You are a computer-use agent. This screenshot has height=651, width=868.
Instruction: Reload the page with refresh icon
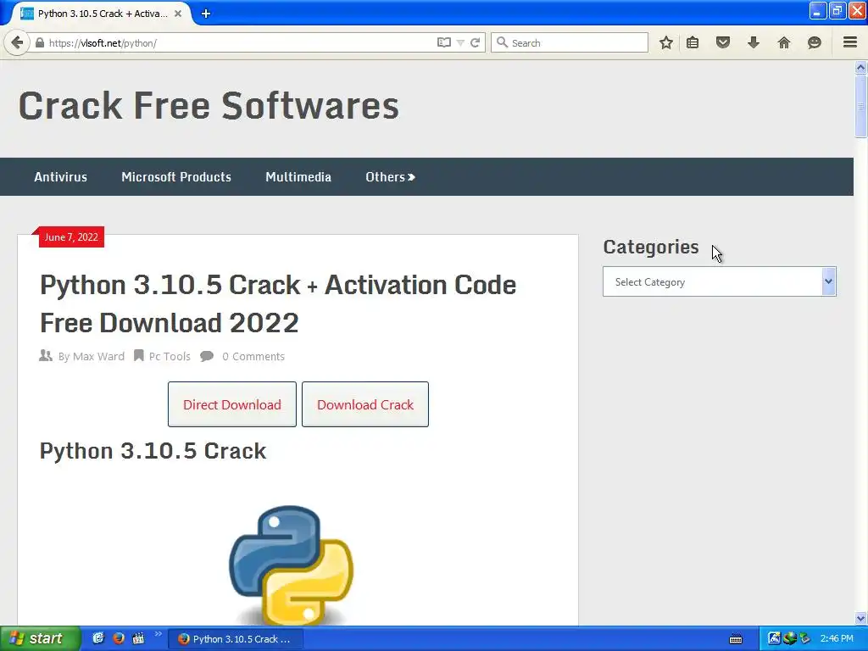pos(475,42)
